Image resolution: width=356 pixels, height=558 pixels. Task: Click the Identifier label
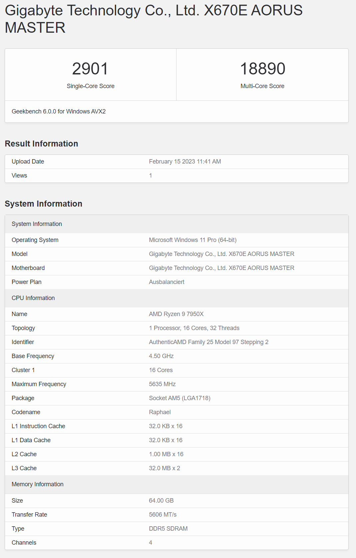[x=23, y=342]
